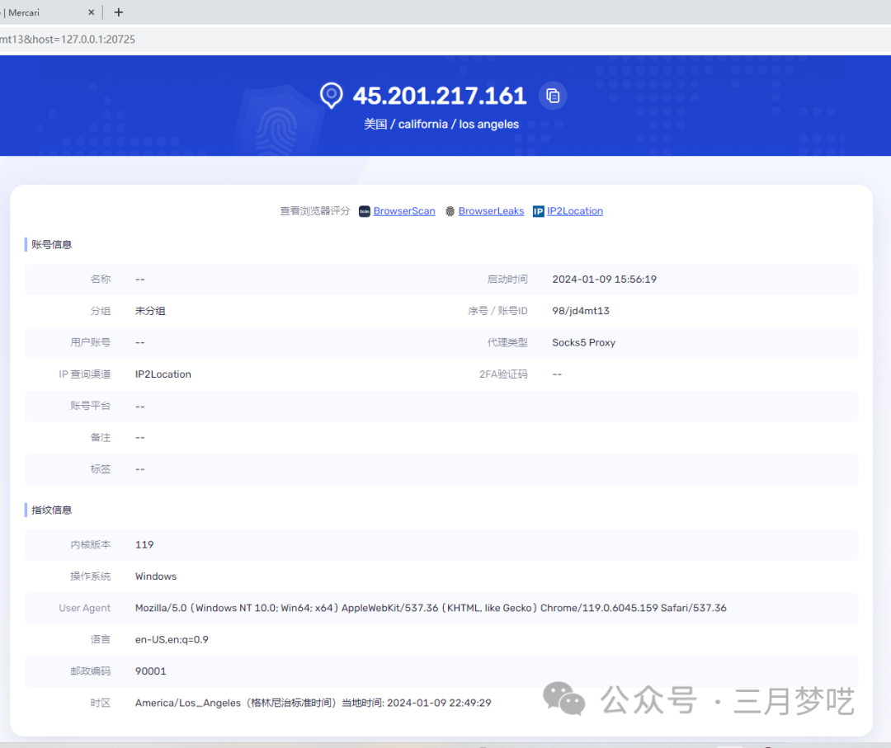
Task: Click the address bar URL field
Action: (x=445, y=40)
